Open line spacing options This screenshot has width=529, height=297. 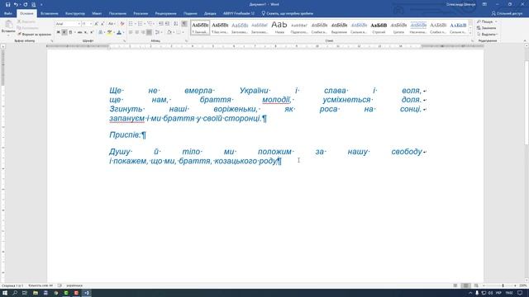158,32
